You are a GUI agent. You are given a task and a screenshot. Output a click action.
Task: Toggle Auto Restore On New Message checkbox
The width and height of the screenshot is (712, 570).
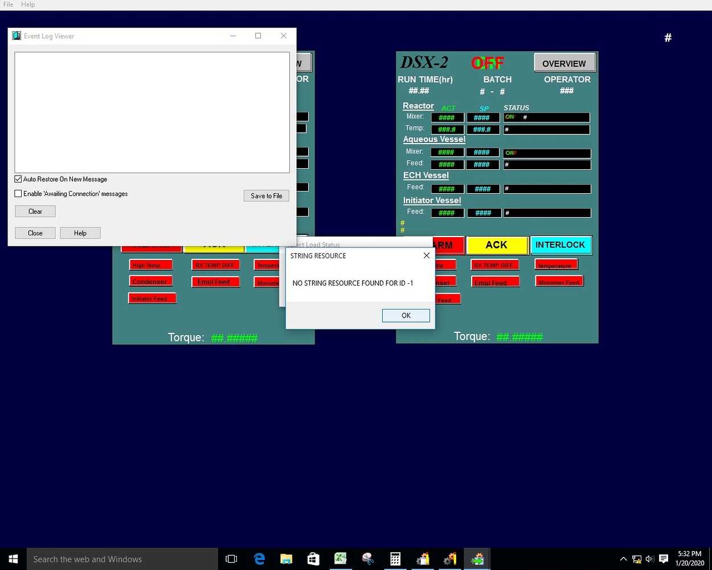(x=18, y=179)
